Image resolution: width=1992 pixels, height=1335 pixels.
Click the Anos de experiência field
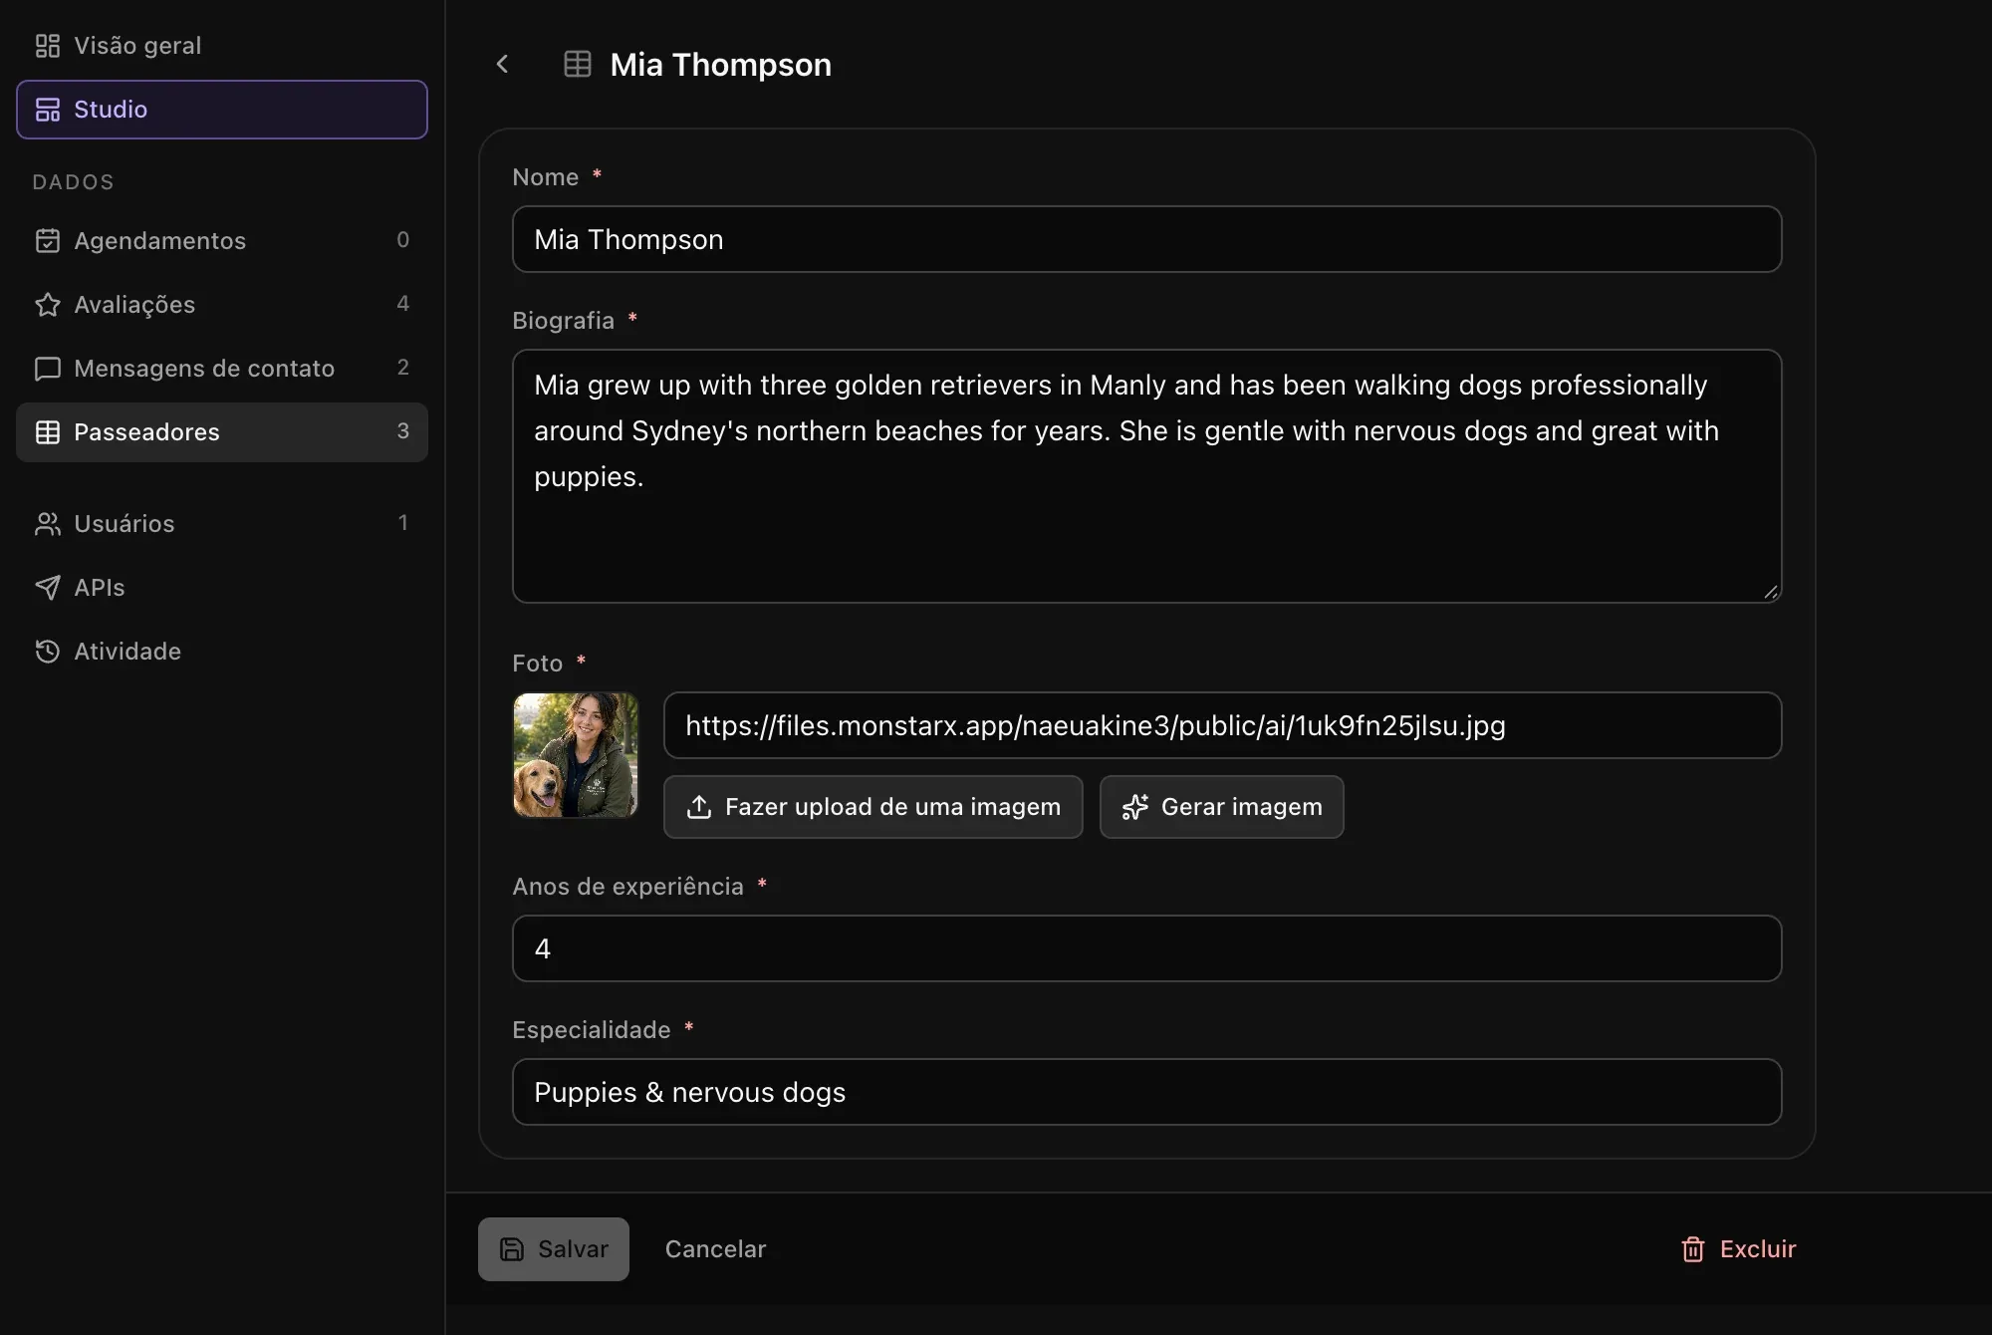1147,948
